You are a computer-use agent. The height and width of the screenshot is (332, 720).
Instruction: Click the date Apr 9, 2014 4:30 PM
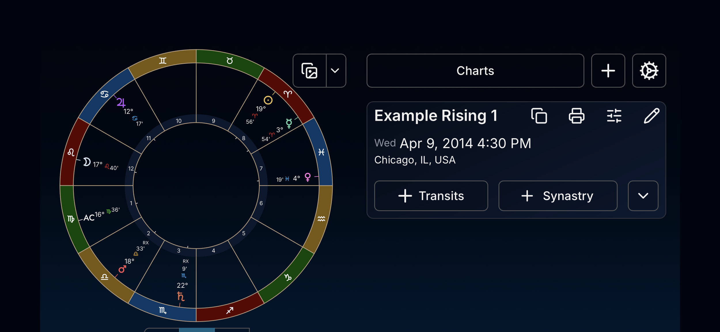[465, 143]
